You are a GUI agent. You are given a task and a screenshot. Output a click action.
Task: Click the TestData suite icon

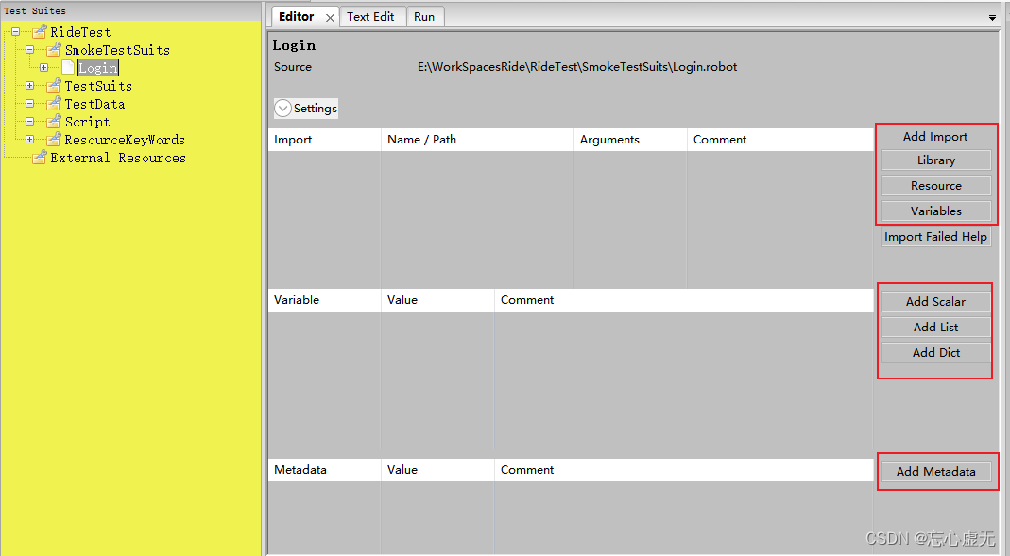point(53,103)
